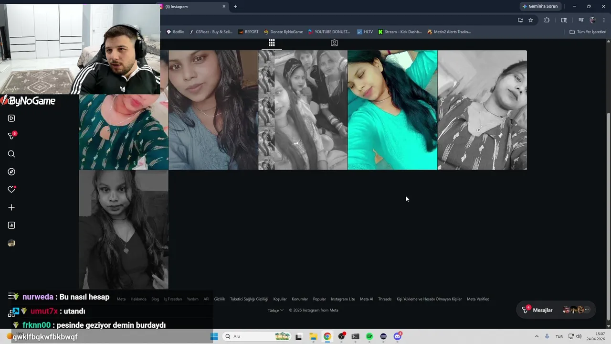Open the BotRix bookmark

click(175, 32)
